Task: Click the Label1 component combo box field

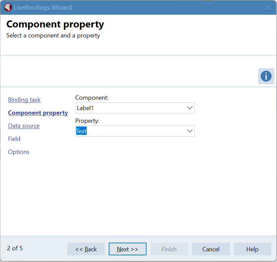Action: point(130,108)
